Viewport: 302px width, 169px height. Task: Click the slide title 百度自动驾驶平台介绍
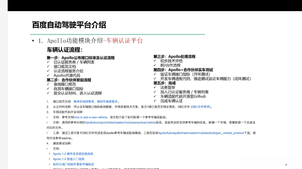69,25
